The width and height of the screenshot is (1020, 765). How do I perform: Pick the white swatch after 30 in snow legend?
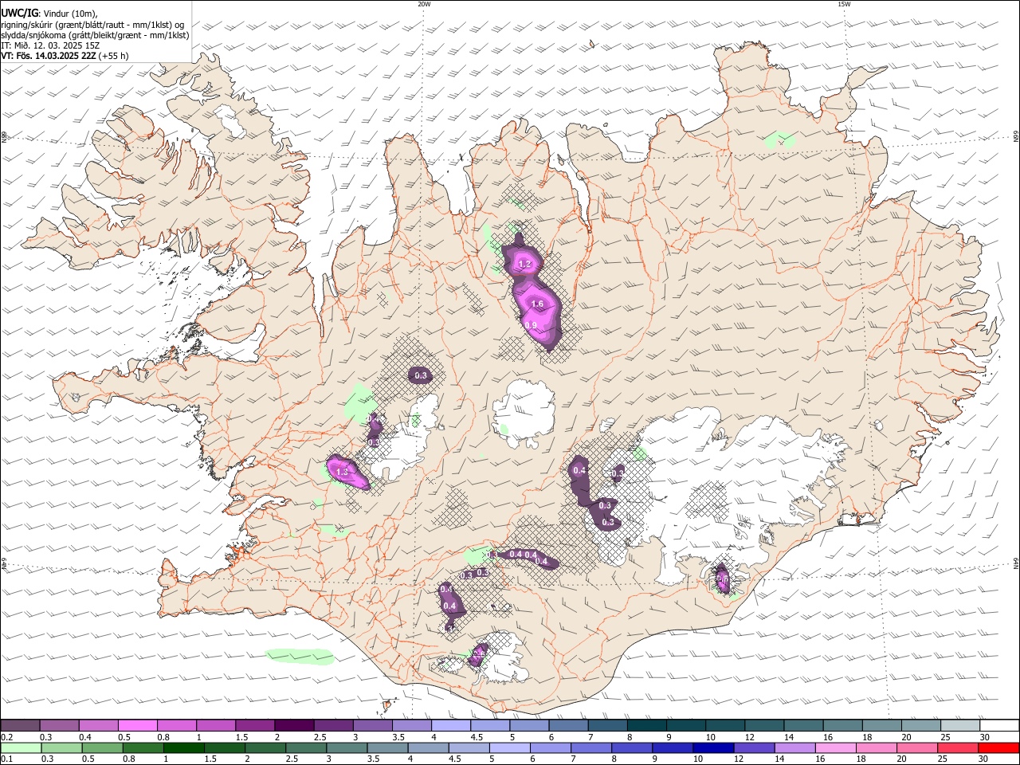999,725
